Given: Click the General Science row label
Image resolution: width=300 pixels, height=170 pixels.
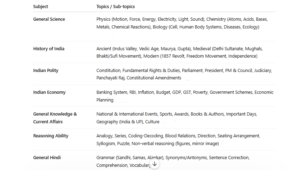Looking at the screenshot, I should (49, 19).
